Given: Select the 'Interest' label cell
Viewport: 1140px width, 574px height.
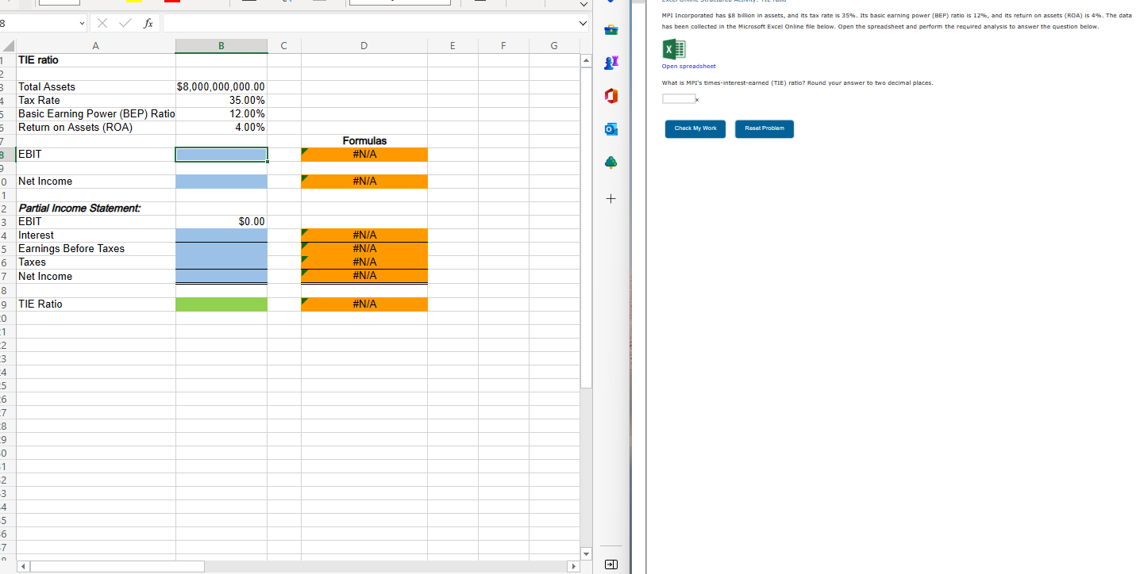Looking at the screenshot, I should coord(95,235).
